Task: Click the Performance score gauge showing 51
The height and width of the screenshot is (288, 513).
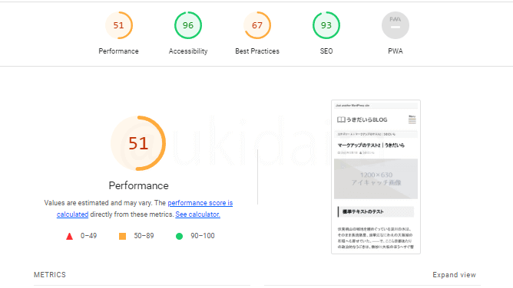Action: (119, 25)
